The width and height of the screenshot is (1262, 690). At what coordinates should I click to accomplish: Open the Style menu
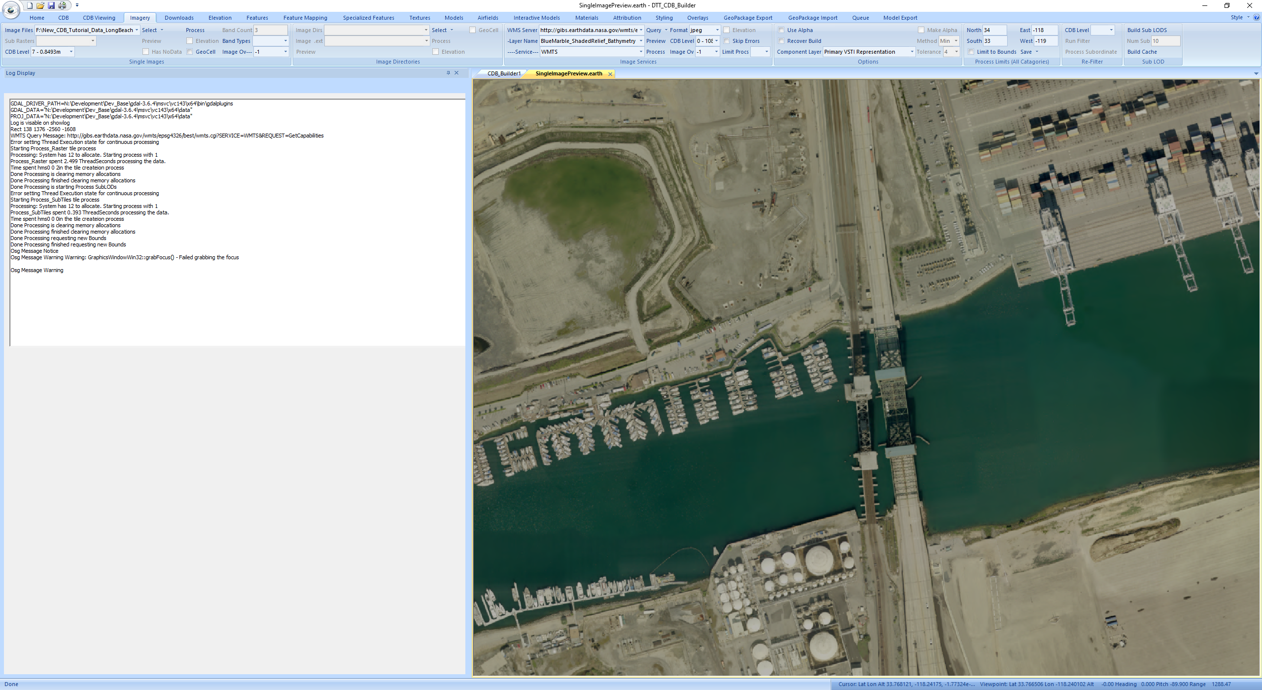tap(1240, 17)
